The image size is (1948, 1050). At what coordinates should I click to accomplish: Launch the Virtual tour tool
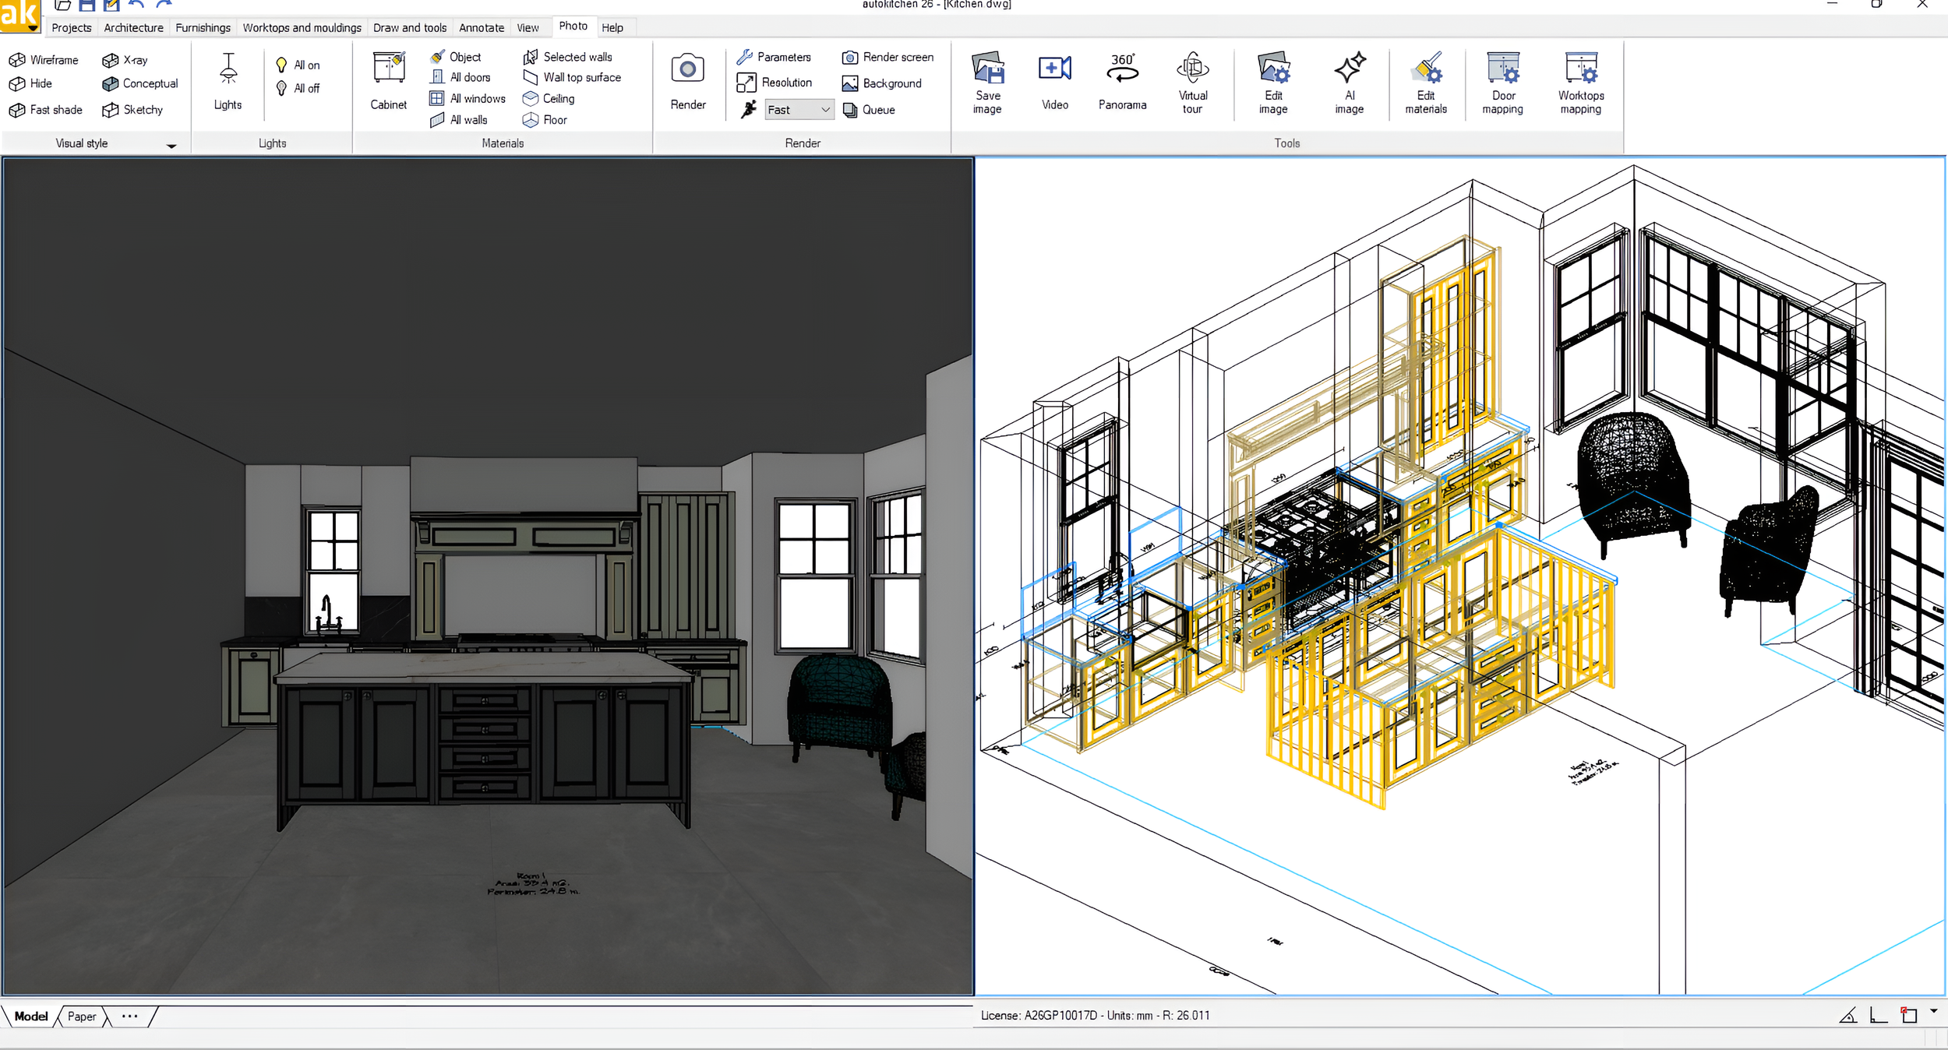click(x=1192, y=83)
